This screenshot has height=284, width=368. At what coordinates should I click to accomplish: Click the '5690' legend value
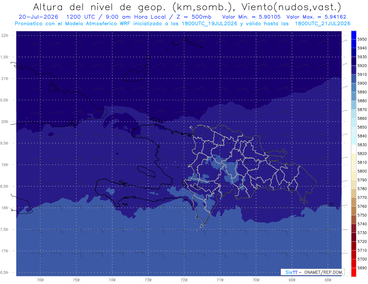[362, 268]
